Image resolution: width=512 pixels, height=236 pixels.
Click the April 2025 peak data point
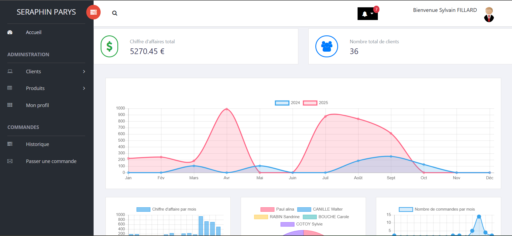click(x=227, y=109)
